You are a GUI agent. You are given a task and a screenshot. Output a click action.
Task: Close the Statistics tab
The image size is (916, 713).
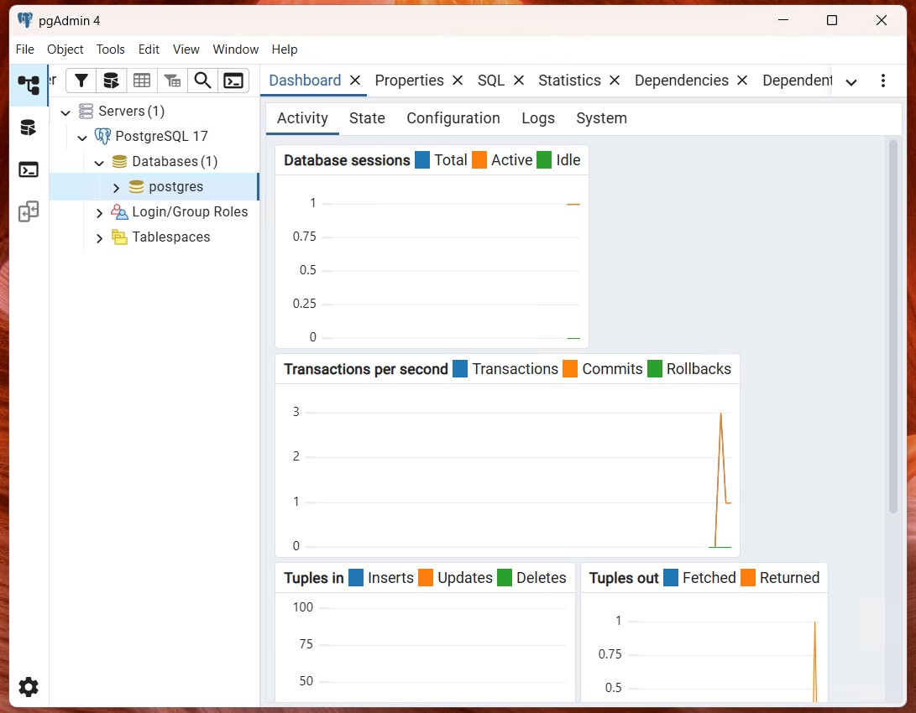[x=614, y=81]
